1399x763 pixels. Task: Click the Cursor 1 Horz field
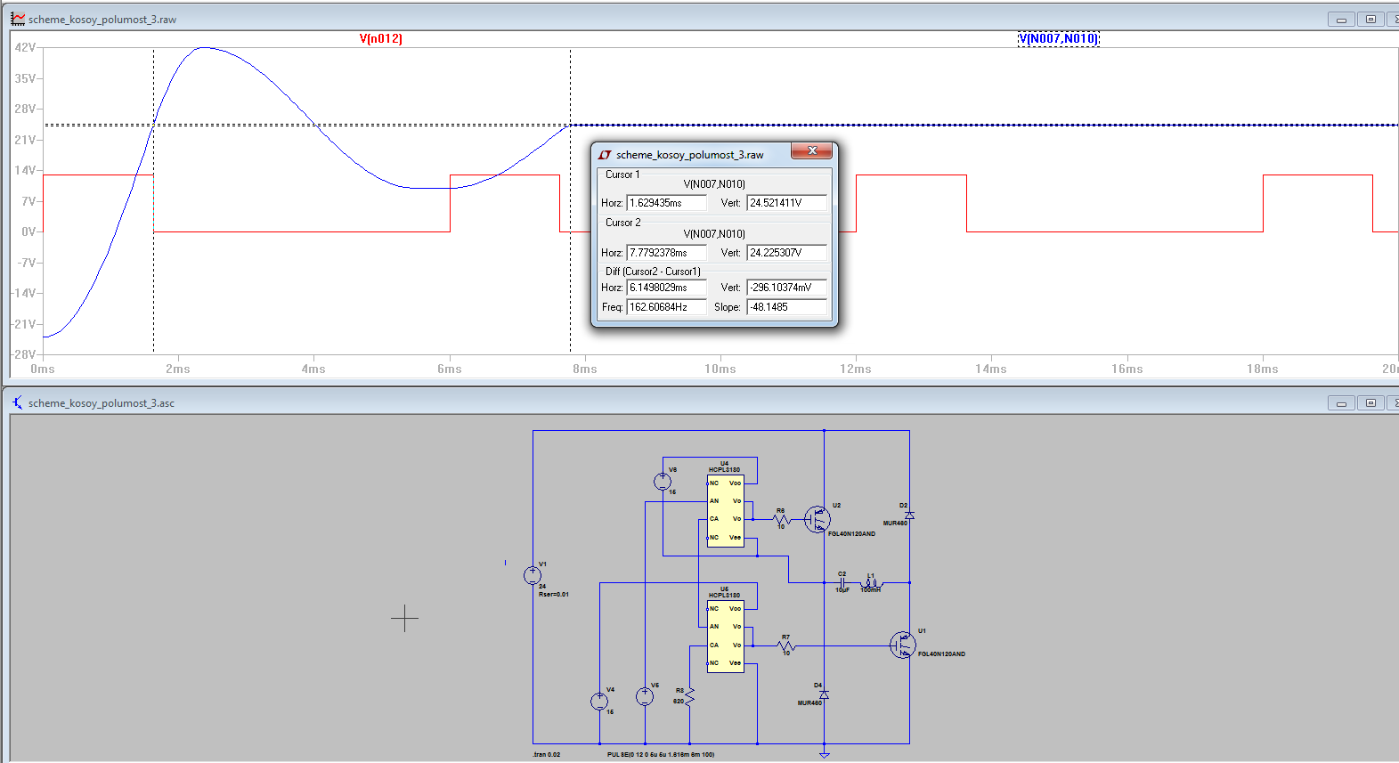coord(665,203)
